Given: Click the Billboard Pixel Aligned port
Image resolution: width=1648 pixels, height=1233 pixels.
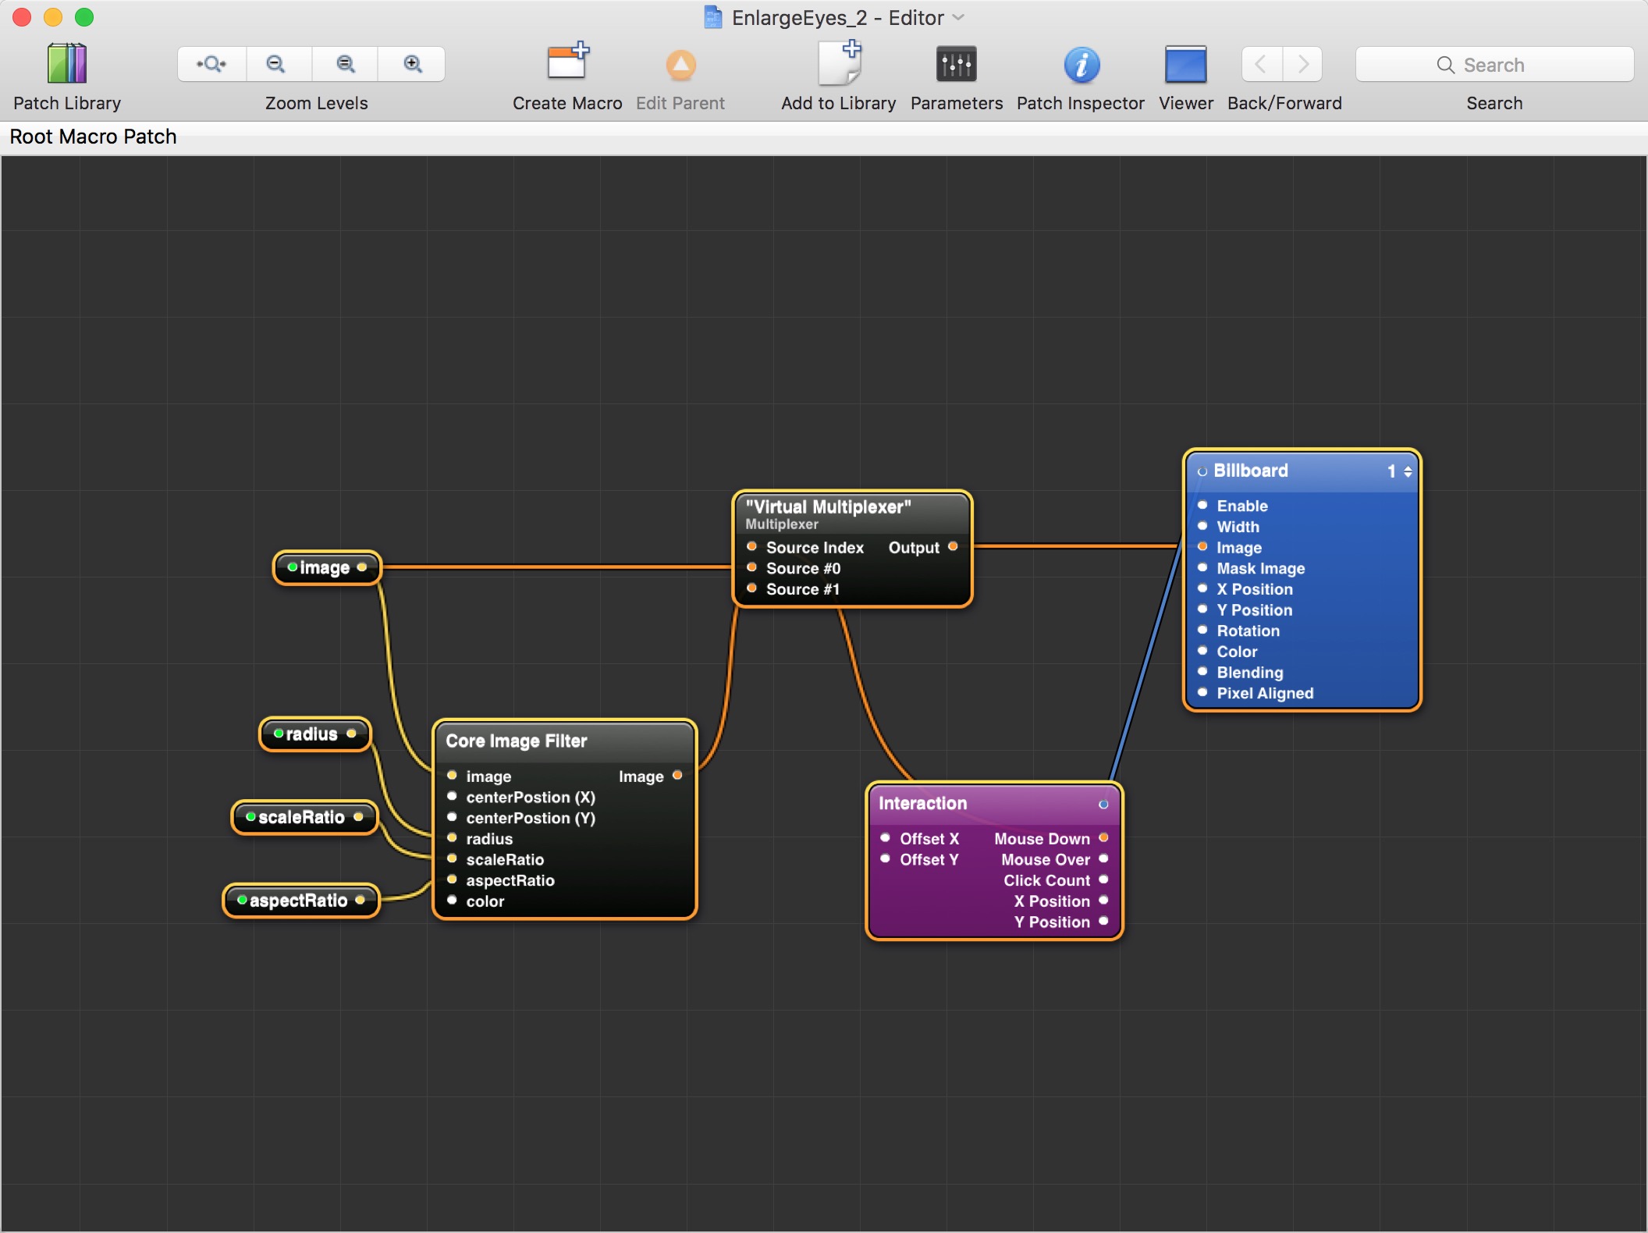Looking at the screenshot, I should click(x=1202, y=693).
